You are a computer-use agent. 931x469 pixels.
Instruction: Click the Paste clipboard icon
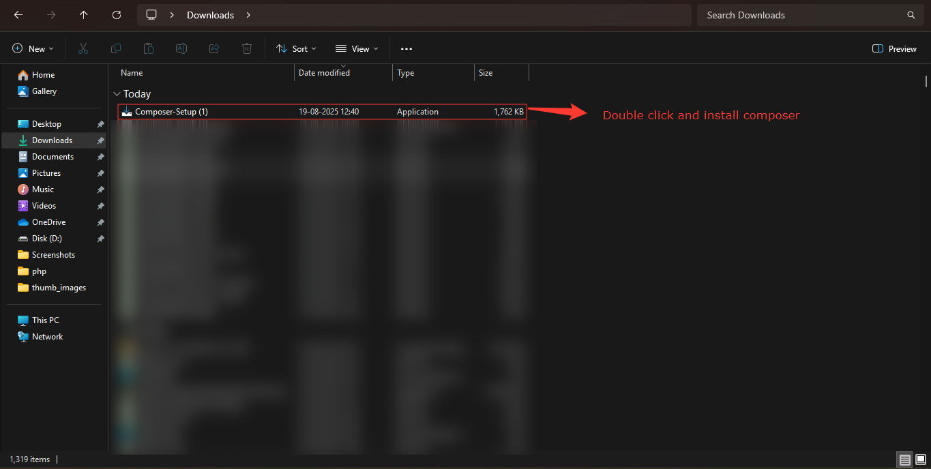point(149,48)
